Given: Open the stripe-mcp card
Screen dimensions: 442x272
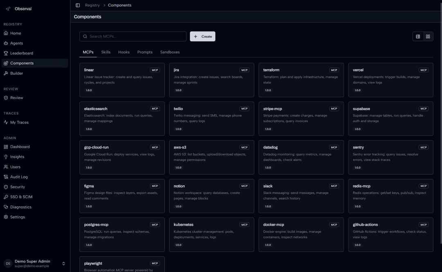Looking at the screenshot, I should coord(301,119).
